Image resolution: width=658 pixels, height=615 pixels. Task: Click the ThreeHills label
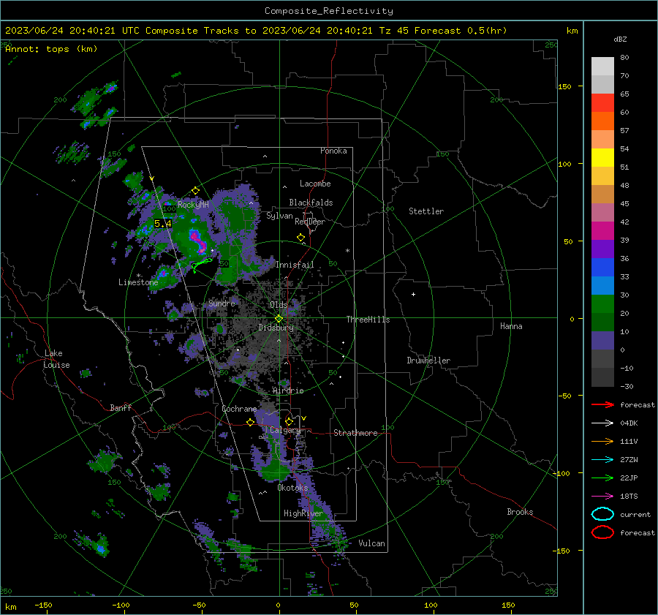click(368, 320)
